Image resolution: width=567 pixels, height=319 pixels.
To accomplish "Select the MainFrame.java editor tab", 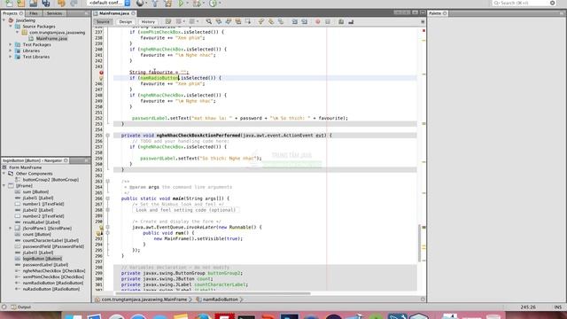I will [114, 13].
